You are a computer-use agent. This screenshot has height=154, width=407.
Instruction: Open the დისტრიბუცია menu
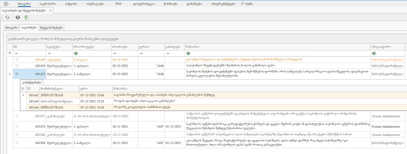143,4
